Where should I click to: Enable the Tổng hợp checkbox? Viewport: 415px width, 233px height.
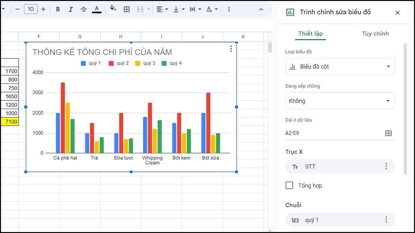[x=289, y=186]
